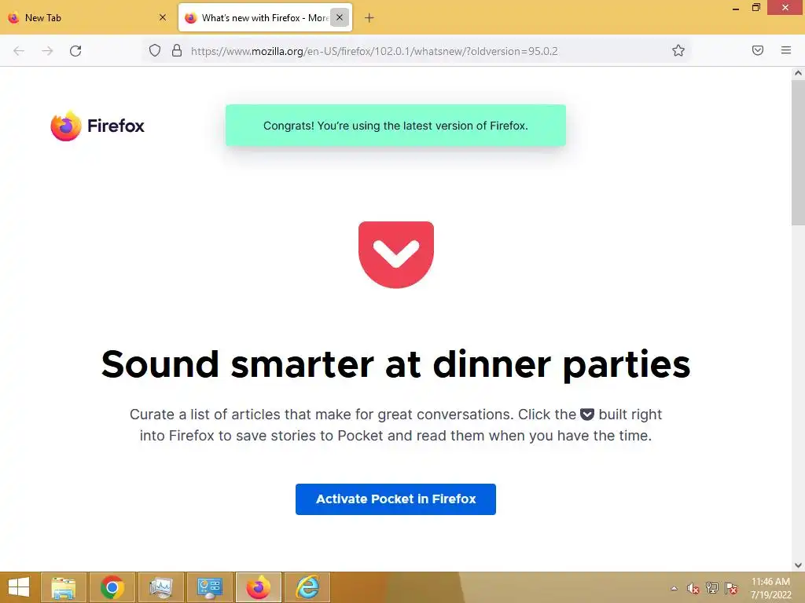Launch Google Chrome from taskbar
The height and width of the screenshot is (603, 805).
click(x=112, y=587)
